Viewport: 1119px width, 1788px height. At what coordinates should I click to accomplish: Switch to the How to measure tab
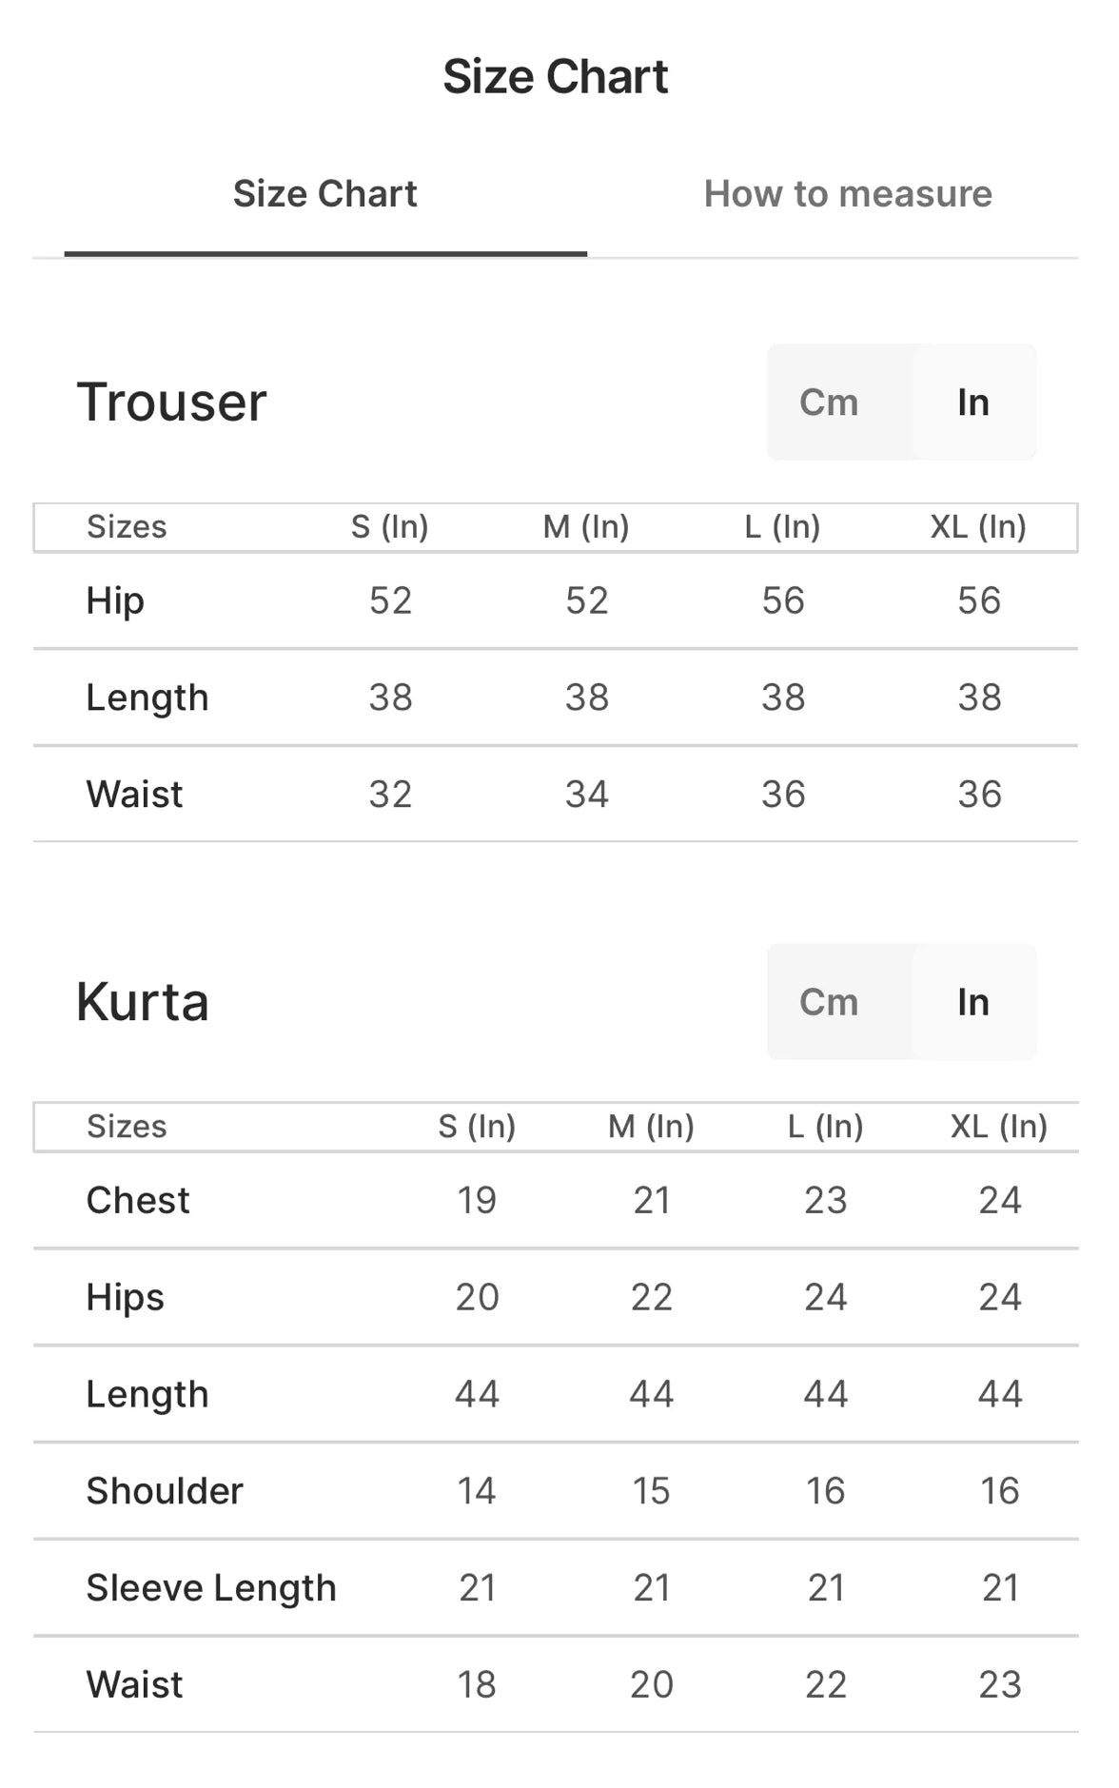847,194
